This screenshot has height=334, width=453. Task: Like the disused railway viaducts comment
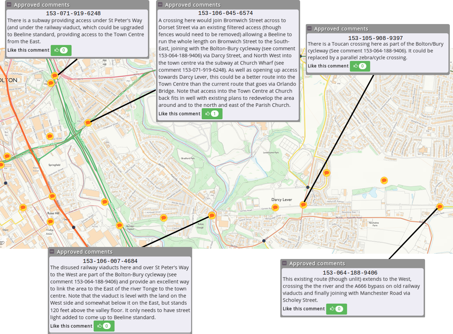pyautogui.click(x=104, y=326)
